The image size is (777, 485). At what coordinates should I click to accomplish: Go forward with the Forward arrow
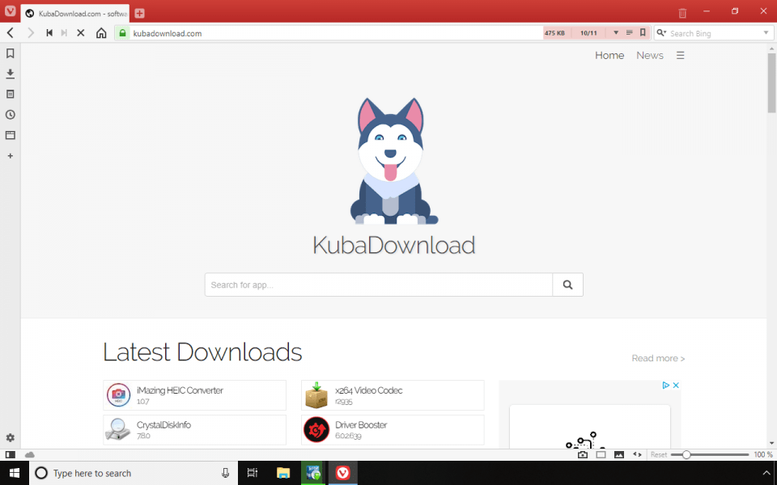tap(31, 33)
